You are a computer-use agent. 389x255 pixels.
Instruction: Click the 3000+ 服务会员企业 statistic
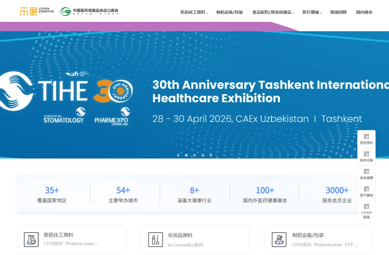pos(337,194)
